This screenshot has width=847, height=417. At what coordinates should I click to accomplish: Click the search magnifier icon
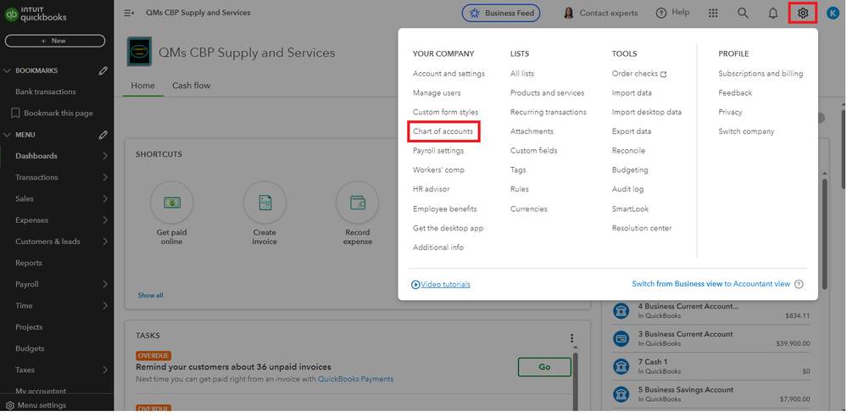(x=744, y=13)
